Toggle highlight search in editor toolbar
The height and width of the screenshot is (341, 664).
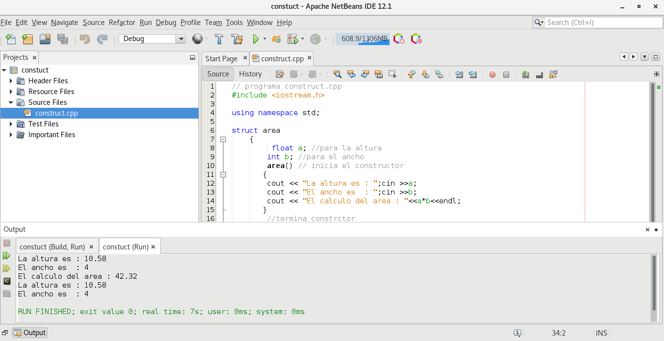click(378, 74)
